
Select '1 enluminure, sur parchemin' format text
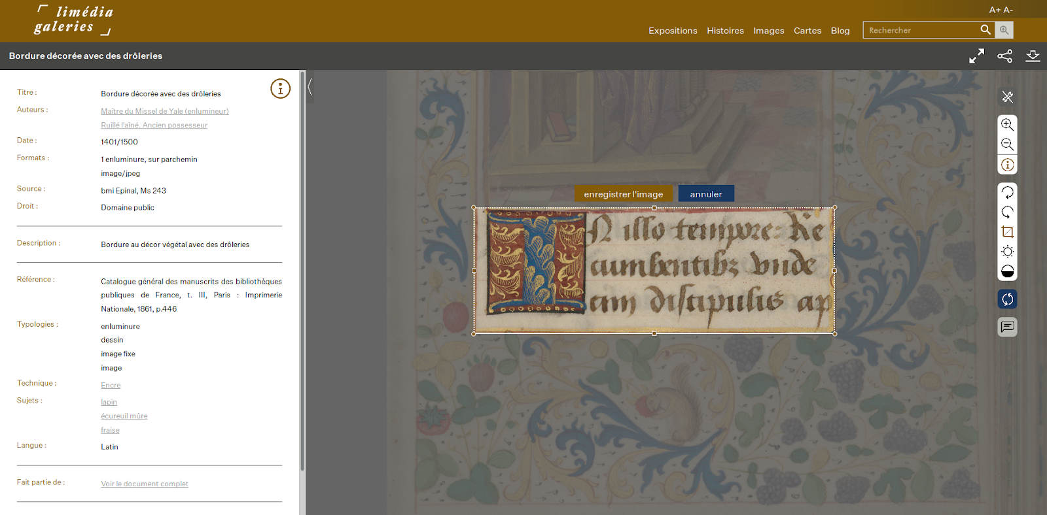(149, 159)
